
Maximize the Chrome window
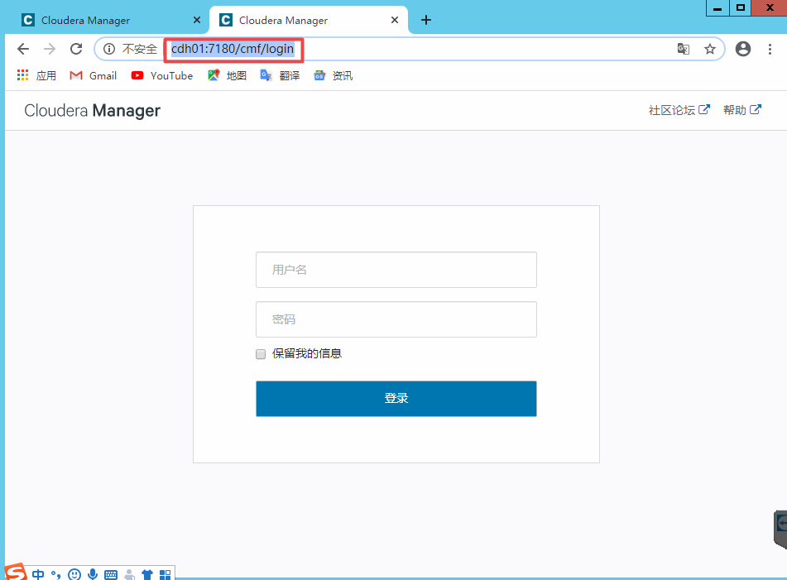741,8
